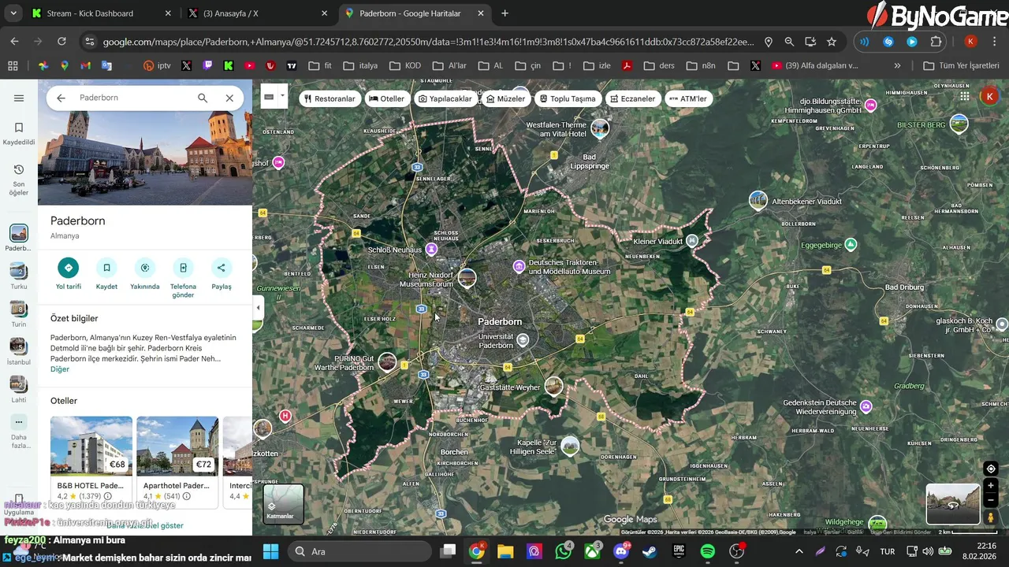Open the Chrome extensions puzzle icon
The width and height of the screenshot is (1009, 567).
(936, 42)
